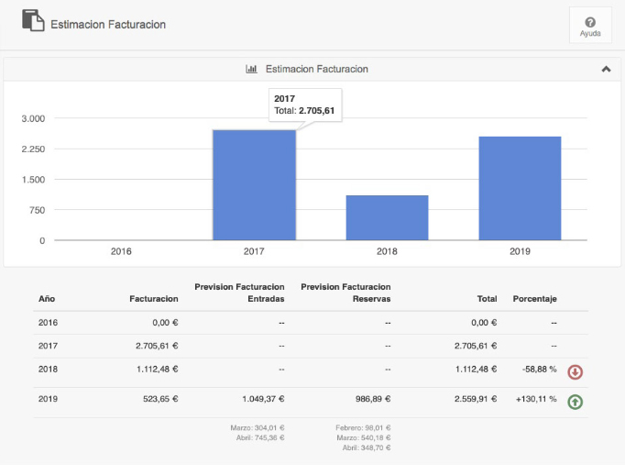The width and height of the screenshot is (625, 475).
Task: Open the Ayuda help button
Action: tap(590, 26)
